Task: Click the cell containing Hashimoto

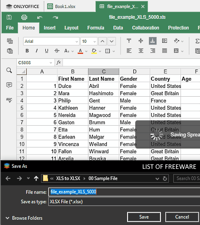Action: pyautogui.click(x=104, y=93)
